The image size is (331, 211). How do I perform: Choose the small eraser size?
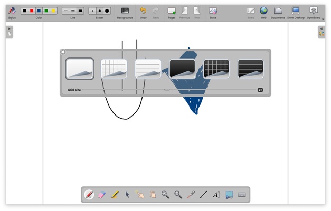pos(92,11)
